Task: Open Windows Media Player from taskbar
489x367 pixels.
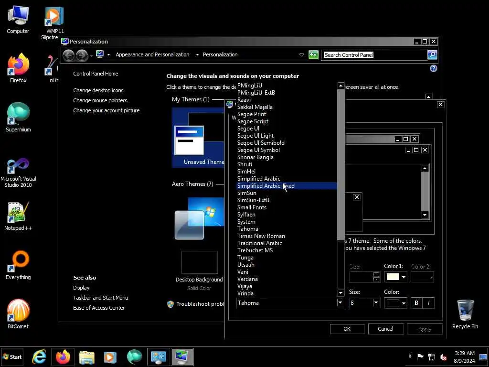Action: pos(110,356)
